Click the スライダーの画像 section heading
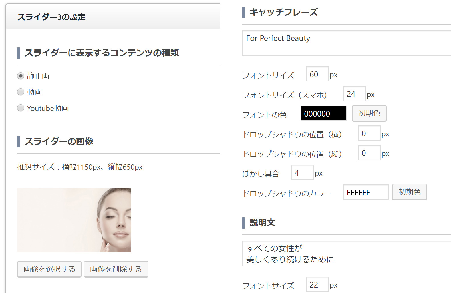 (x=59, y=141)
